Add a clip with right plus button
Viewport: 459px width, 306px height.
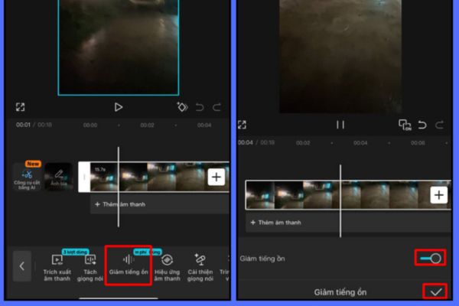tap(438, 195)
